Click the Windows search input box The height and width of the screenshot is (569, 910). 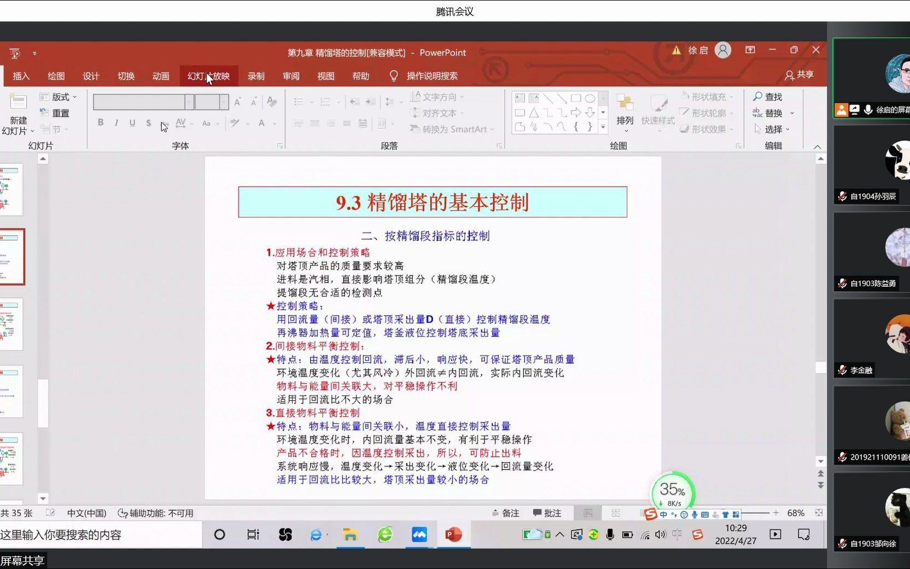tap(100, 535)
